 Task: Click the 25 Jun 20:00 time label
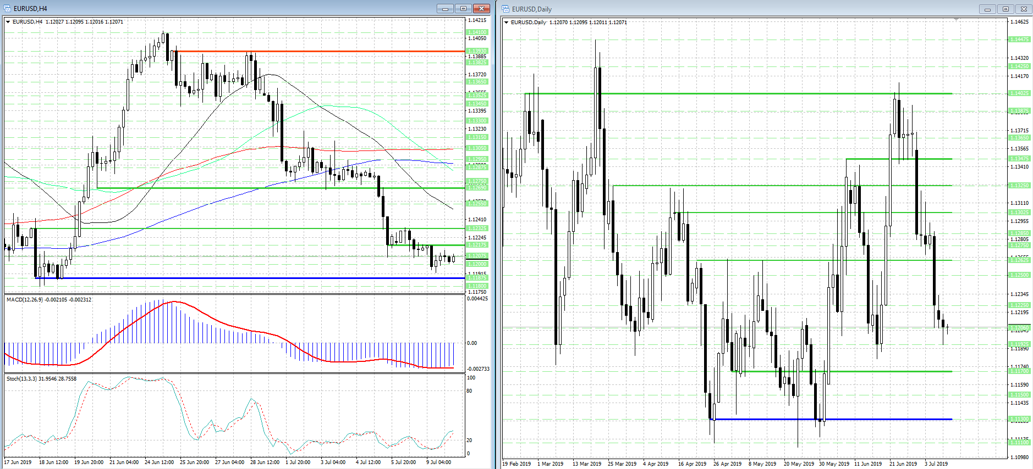(x=194, y=462)
